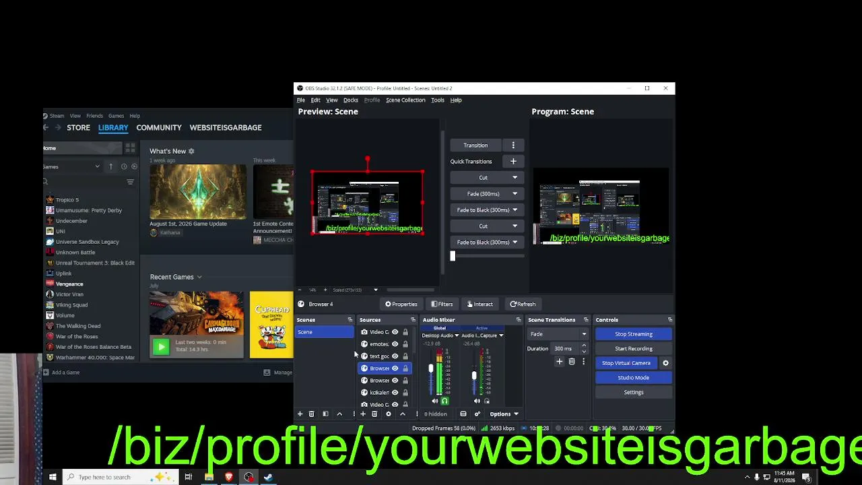The width and height of the screenshot is (862, 485).
Task: Unlock the emotes source lock icon
Action: (405, 344)
